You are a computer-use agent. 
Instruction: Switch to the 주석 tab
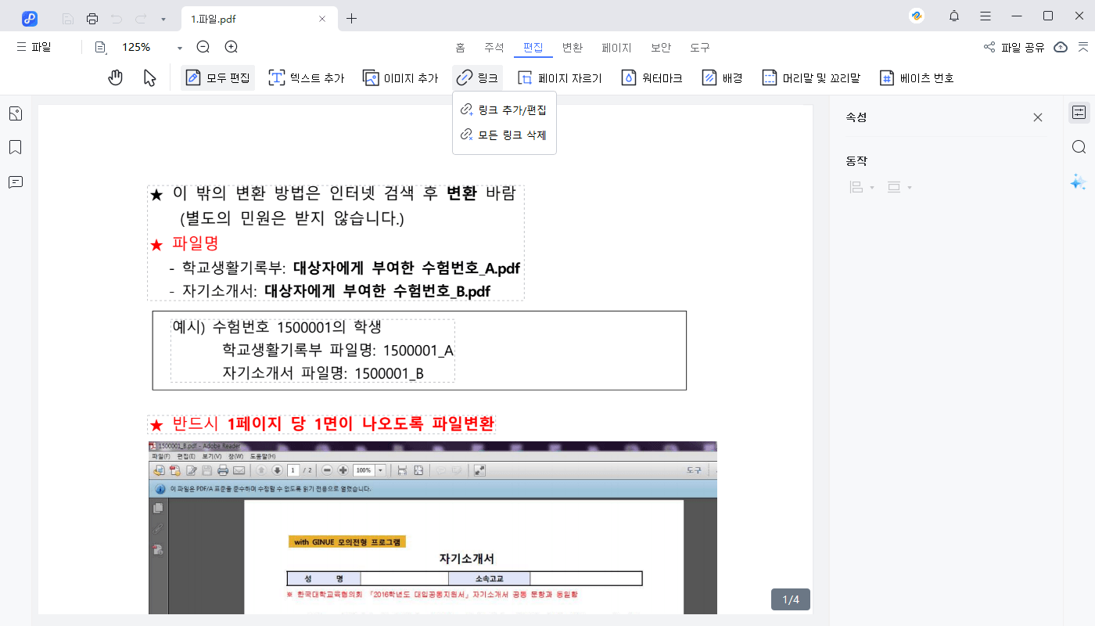point(494,47)
